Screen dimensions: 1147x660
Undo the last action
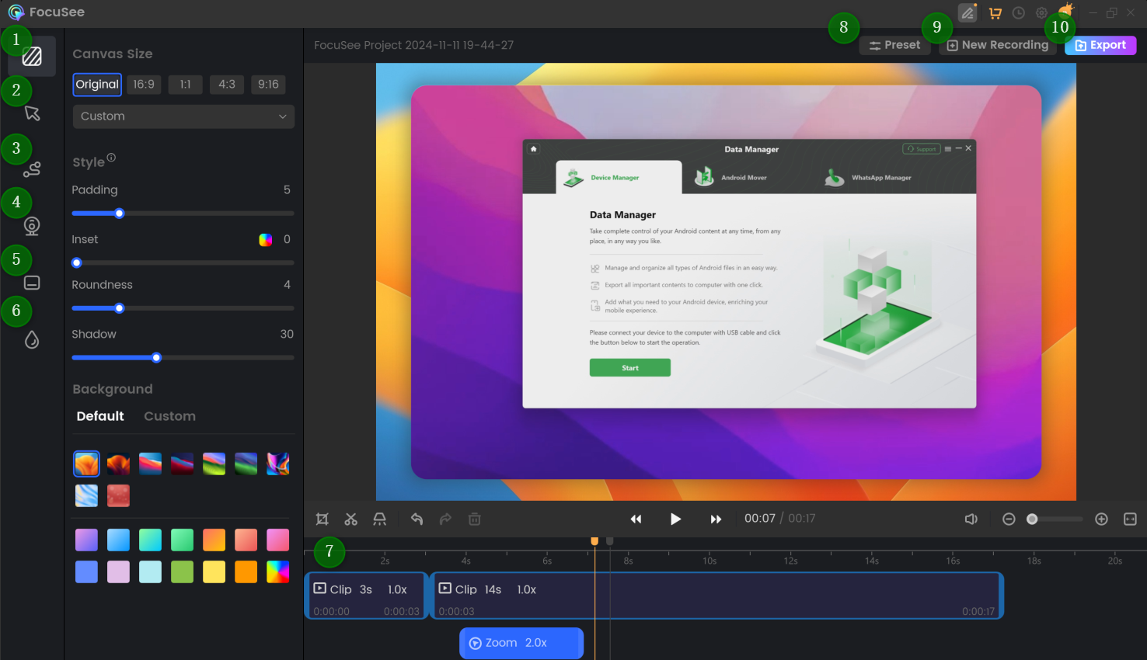tap(417, 519)
